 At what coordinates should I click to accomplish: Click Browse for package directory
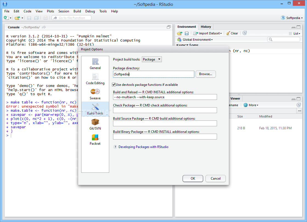pyautogui.click(x=205, y=74)
